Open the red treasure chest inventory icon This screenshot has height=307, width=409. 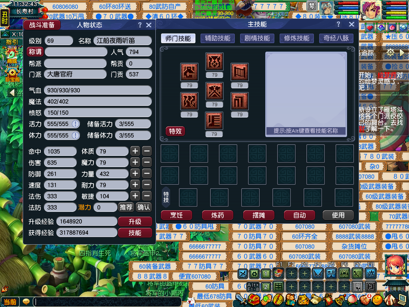tap(254, 300)
